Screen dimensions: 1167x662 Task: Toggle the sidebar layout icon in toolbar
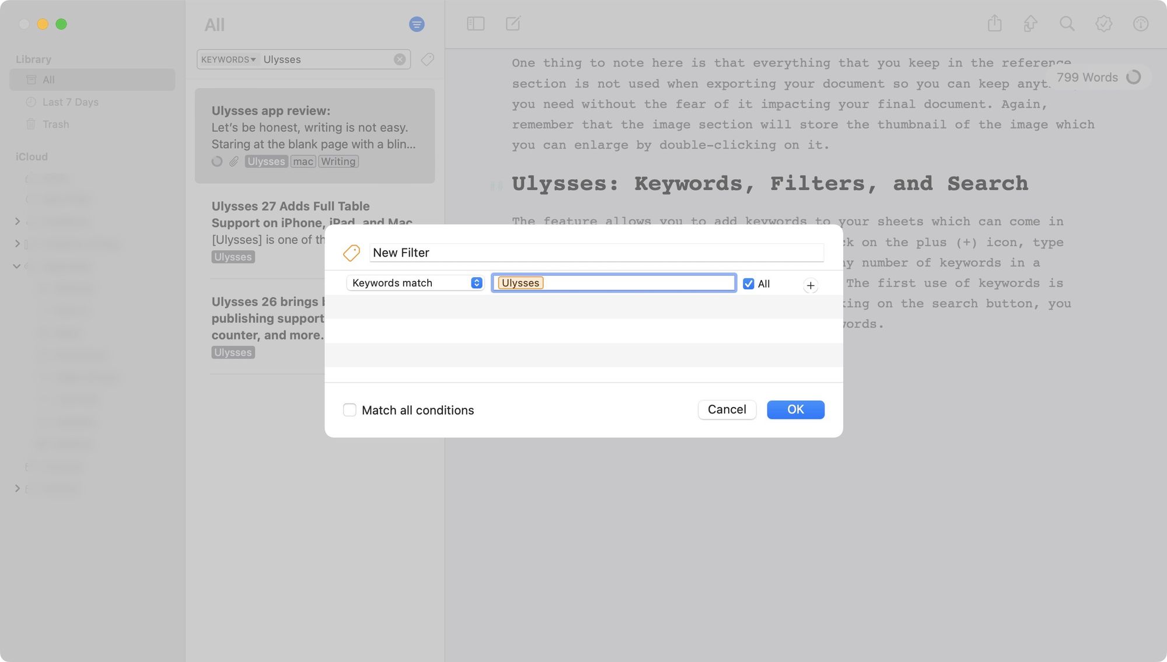tap(476, 24)
